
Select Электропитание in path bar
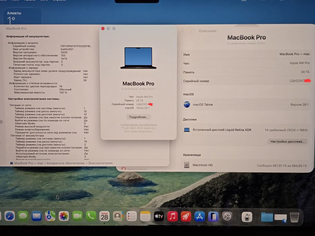[100, 163]
